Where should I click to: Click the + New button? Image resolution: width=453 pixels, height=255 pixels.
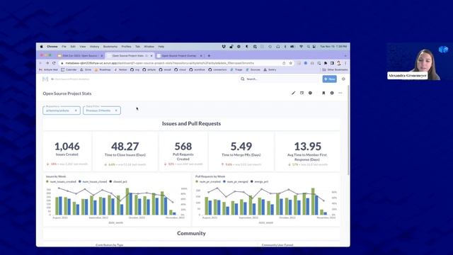pos(330,79)
